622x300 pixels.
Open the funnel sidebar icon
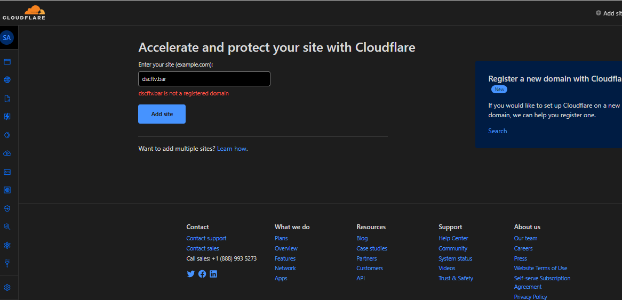point(7,263)
